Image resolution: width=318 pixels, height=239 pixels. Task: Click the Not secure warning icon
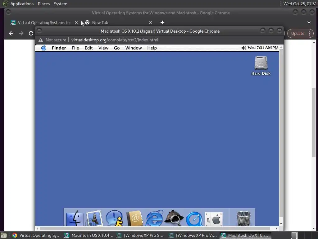[41, 40]
